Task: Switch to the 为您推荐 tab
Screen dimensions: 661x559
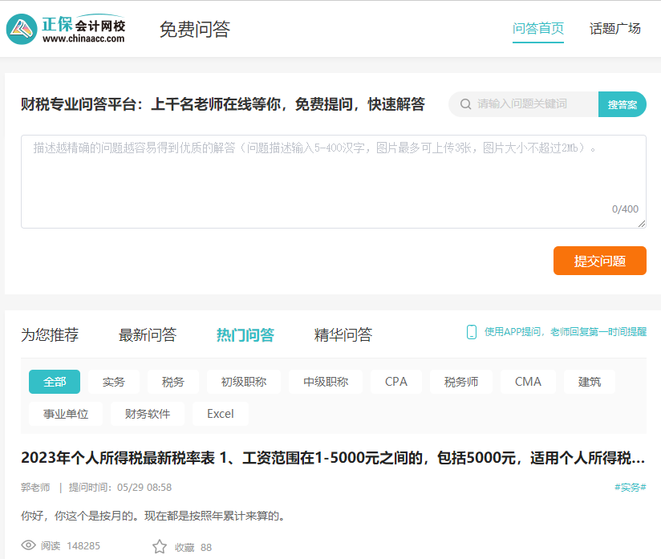Action: 50,335
